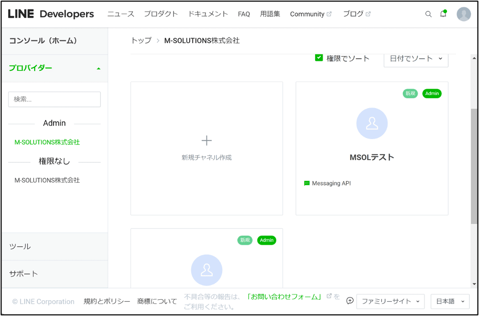This screenshot has height=316, width=479.
Task: Click the Messaging API chat icon
Action: 307,183
